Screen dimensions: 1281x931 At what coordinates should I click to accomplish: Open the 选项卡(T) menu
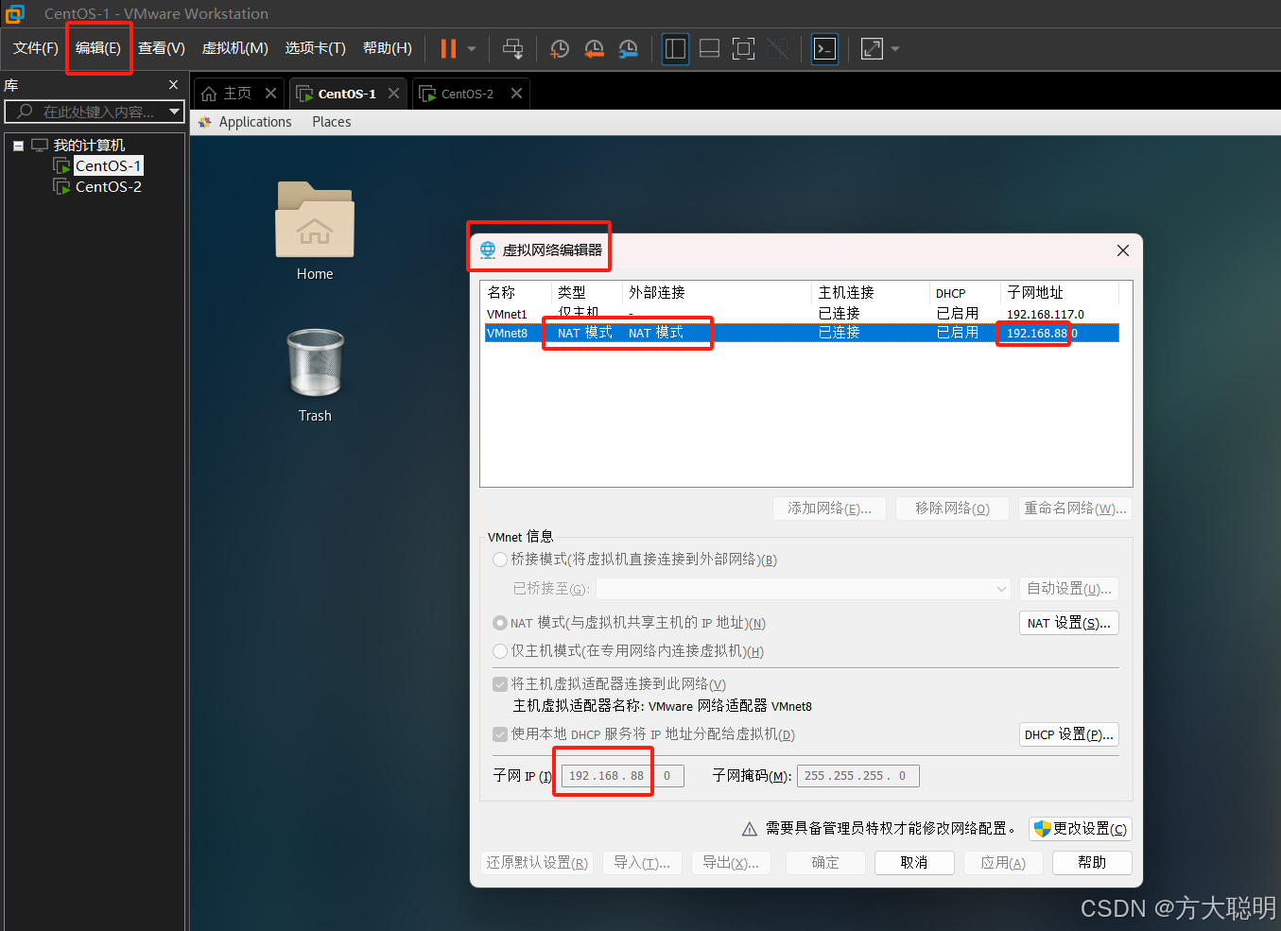316,48
